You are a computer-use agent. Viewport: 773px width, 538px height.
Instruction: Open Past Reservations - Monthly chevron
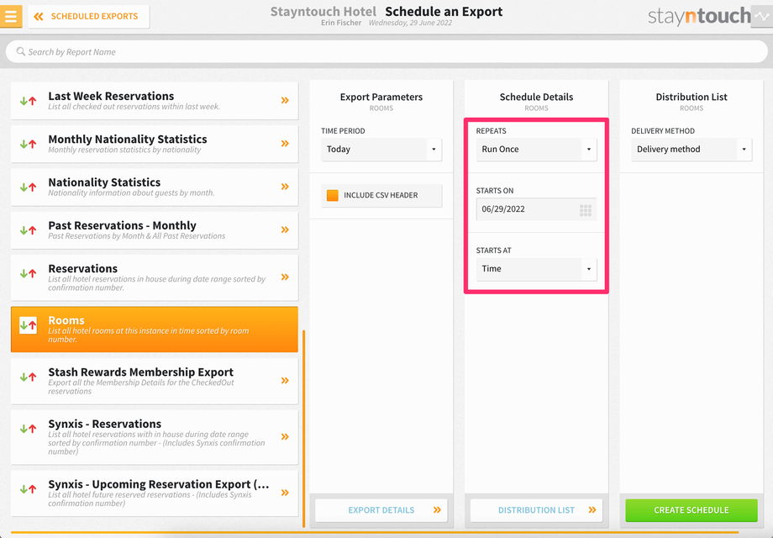click(x=285, y=229)
